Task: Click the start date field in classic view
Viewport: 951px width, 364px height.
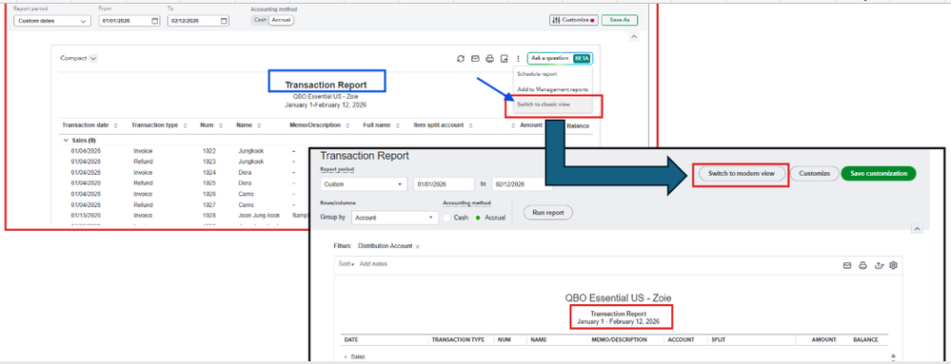Action: 444,184
